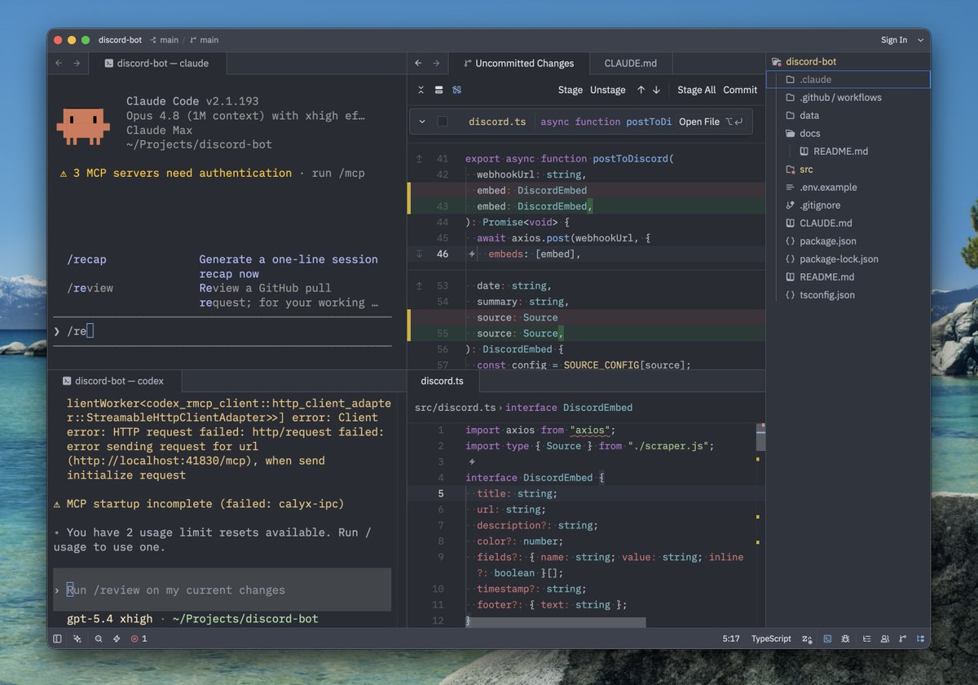Viewport: 978px width, 685px height.
Task: Select the discord.ts editor tab
Action: (x=442, y=381)
